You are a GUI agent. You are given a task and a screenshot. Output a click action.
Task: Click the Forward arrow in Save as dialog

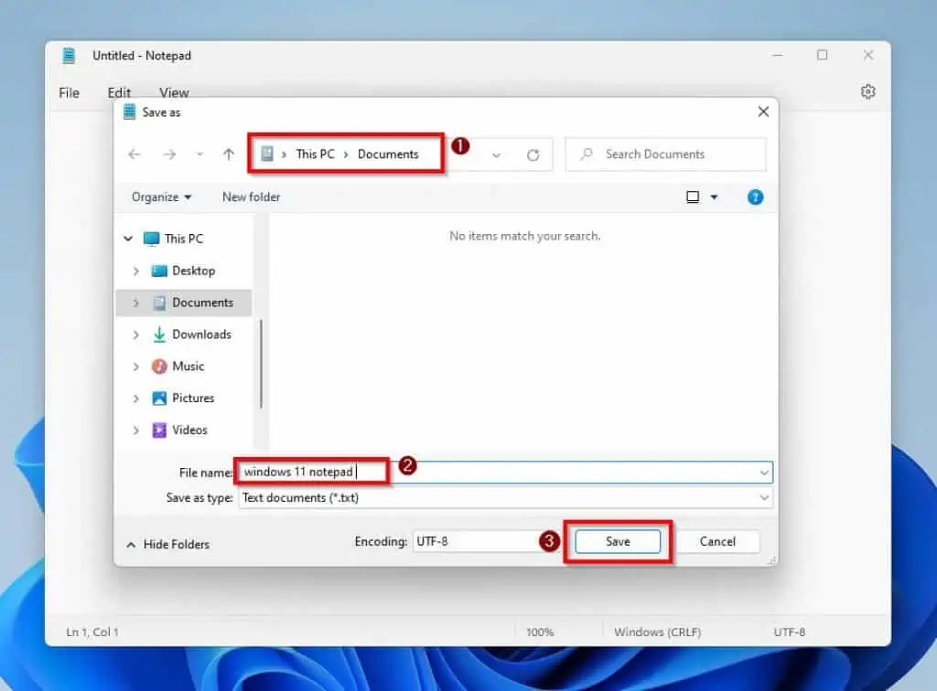tap(169, 154)
